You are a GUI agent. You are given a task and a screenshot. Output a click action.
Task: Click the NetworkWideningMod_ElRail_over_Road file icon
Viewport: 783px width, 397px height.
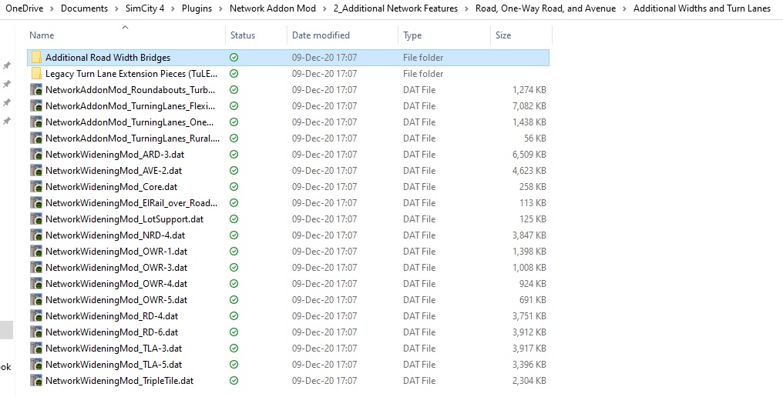point(36,203)
